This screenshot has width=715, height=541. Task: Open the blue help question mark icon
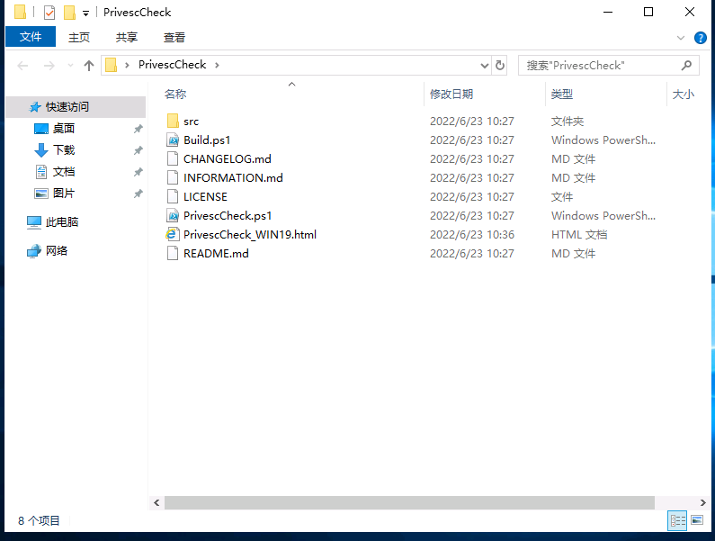(701, 38)
